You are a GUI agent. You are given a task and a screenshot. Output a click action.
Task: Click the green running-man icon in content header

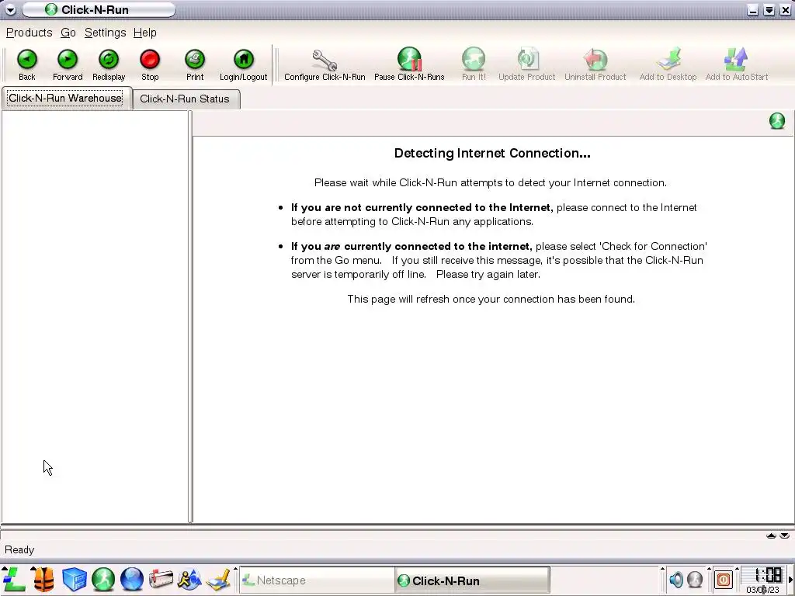(776, 121)
